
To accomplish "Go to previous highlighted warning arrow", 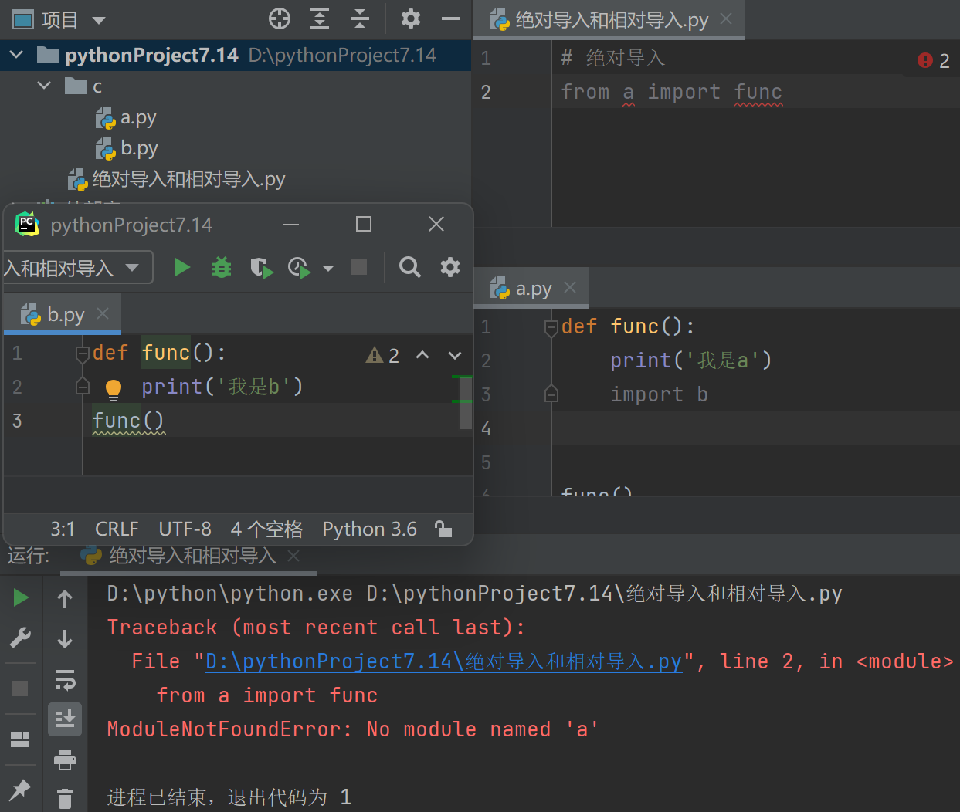I will [422, 355].
